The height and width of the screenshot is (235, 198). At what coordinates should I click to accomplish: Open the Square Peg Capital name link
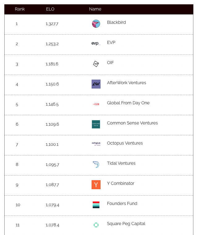point(126,224)
